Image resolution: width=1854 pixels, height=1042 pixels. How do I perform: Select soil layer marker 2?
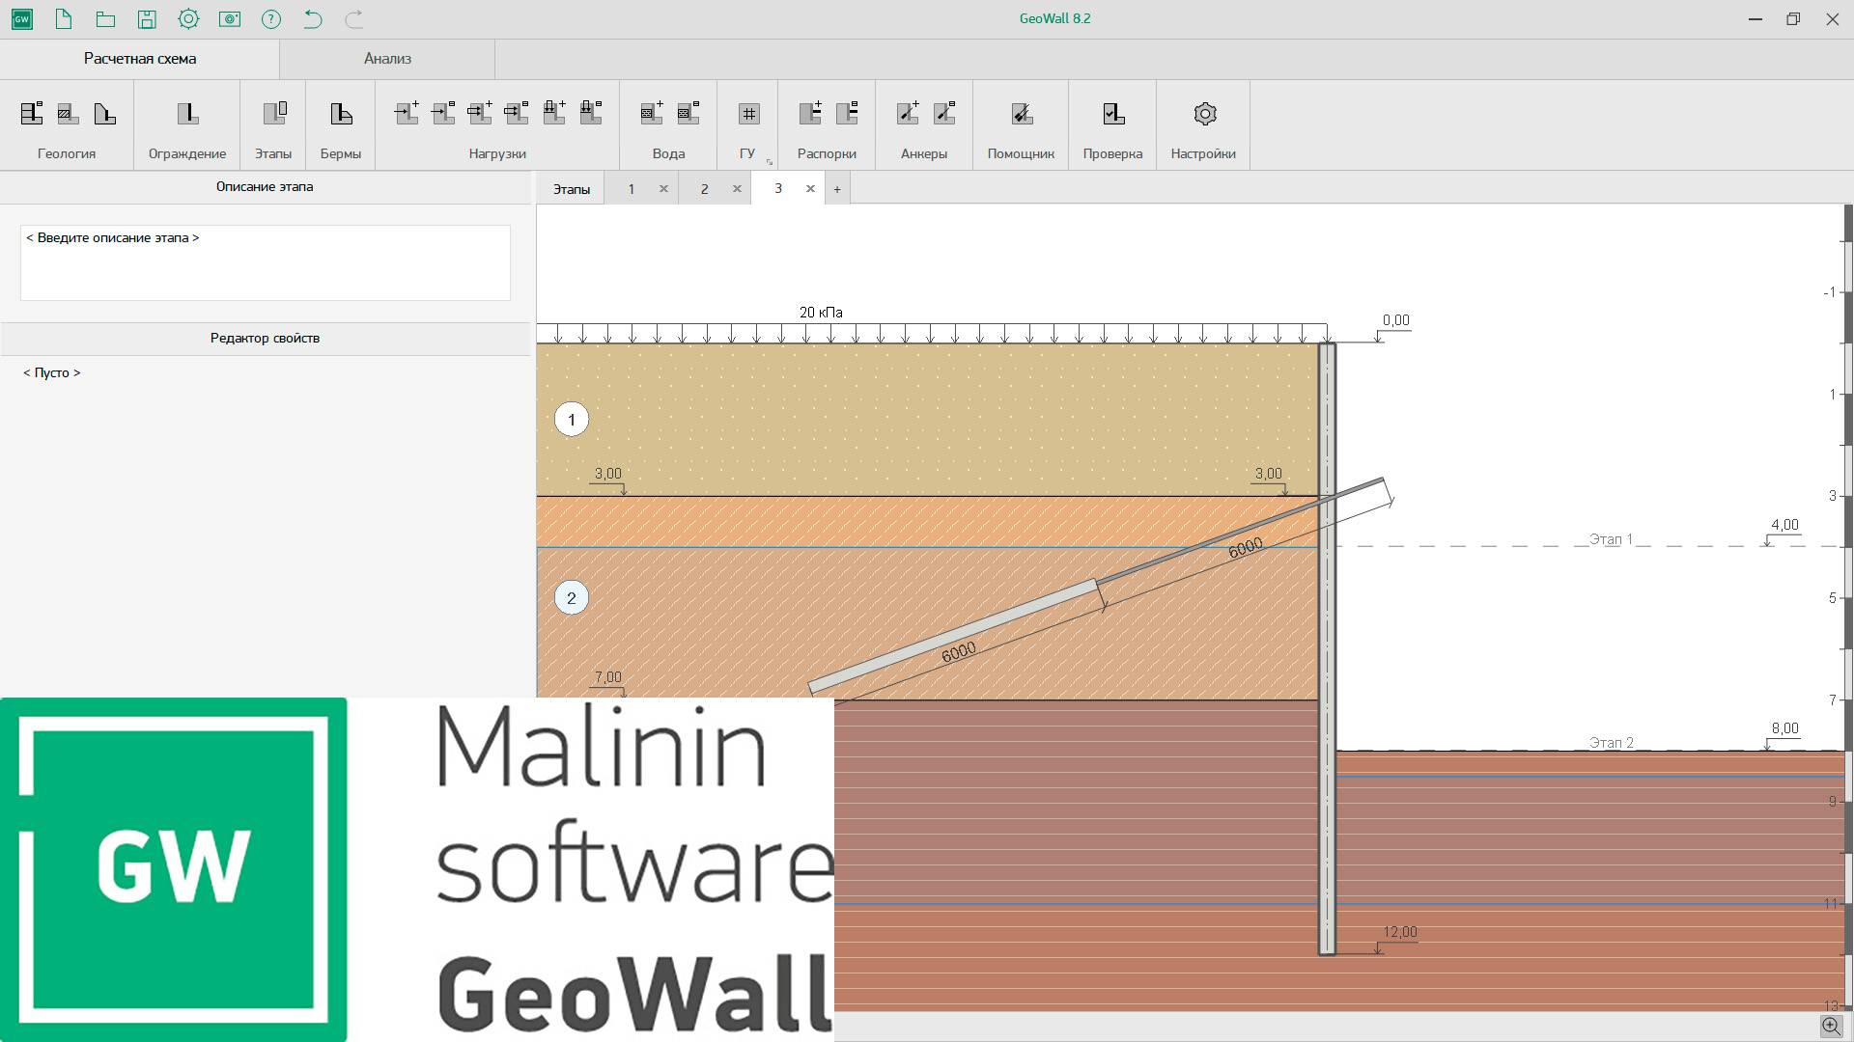[x=571, y=598]
